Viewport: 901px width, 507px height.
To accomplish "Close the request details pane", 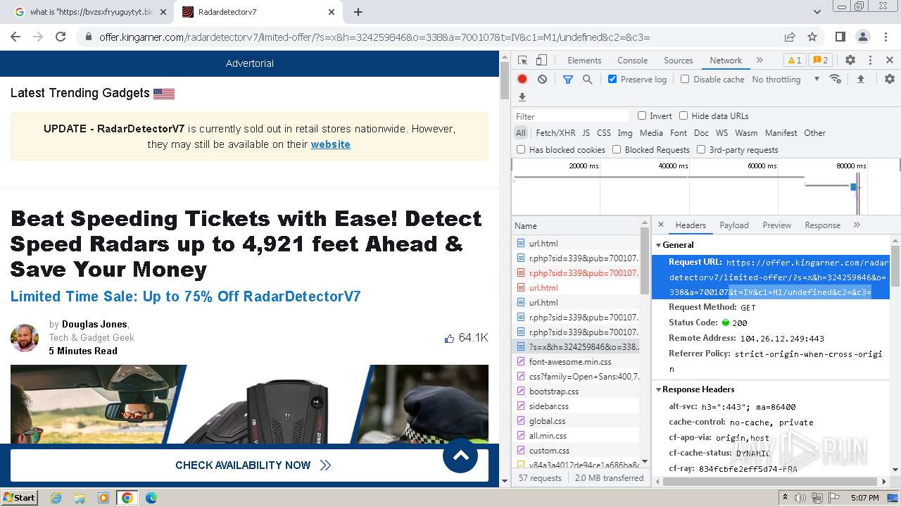I will [660, 225].
